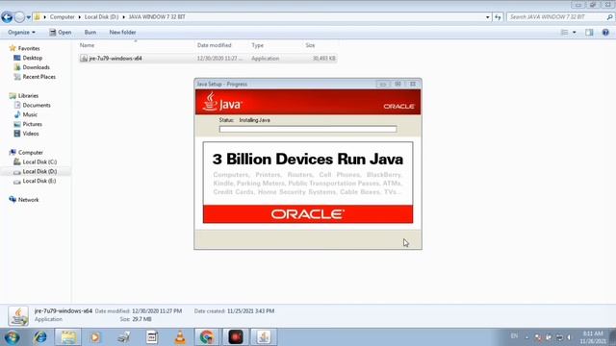Click the Explorer Forward arrow button

(19, 17)
